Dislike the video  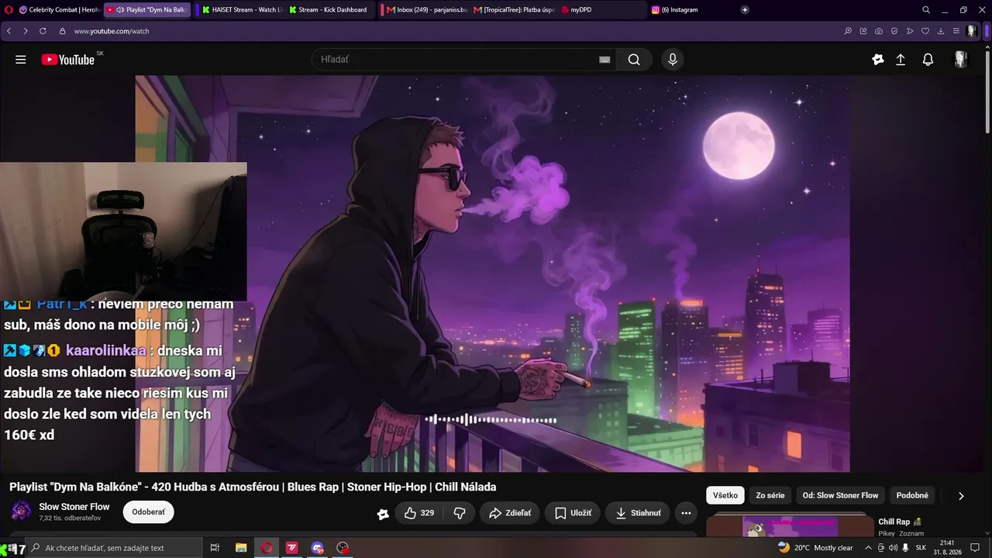[460, 513]
